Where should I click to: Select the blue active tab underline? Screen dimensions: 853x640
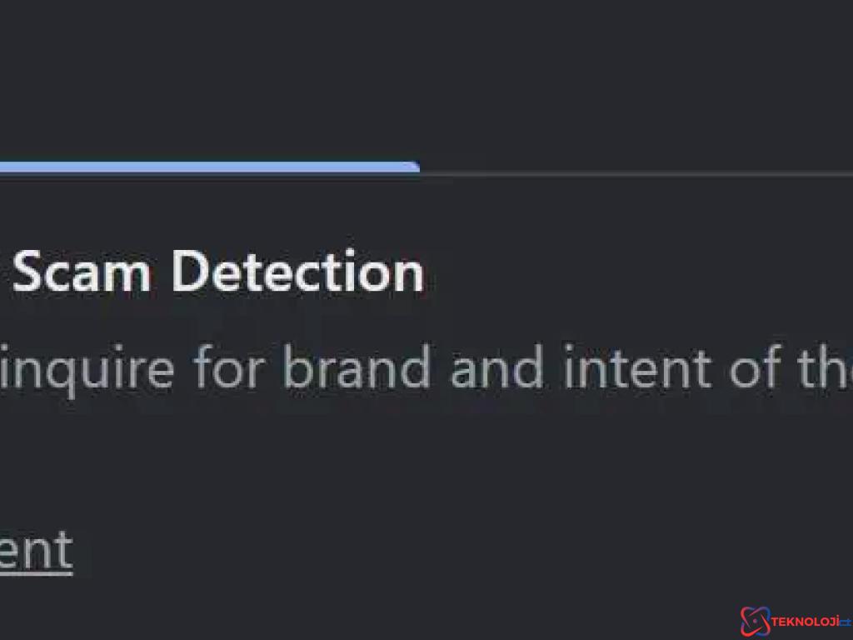tap(209, 167)
